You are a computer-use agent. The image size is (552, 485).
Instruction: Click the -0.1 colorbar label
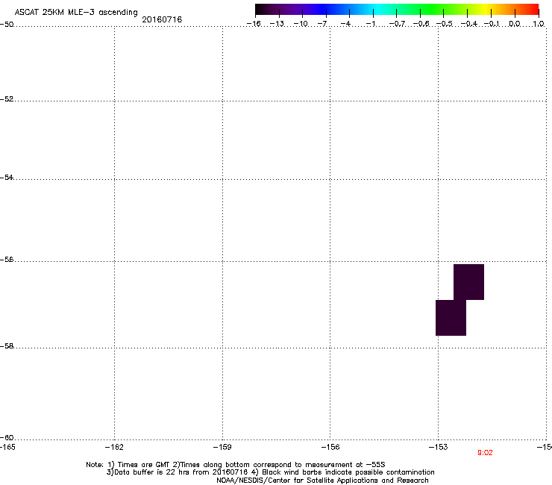[x=492, y=24]
